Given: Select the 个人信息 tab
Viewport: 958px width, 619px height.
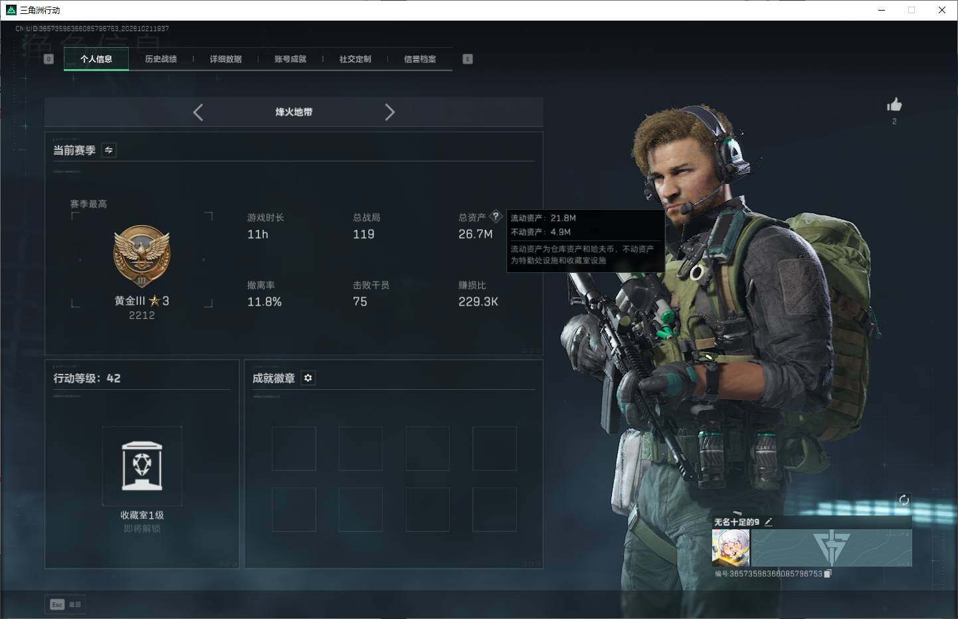Looking at the screenshot, I should (96, 59).
